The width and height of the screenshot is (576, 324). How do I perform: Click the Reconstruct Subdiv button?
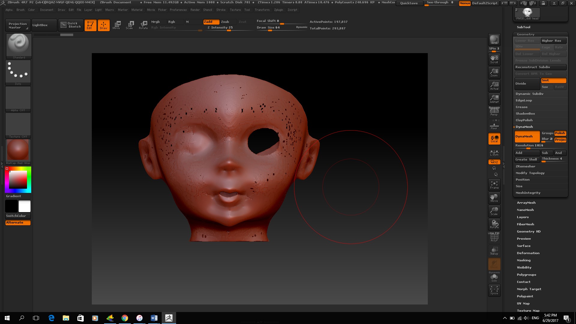pos(540,67)
